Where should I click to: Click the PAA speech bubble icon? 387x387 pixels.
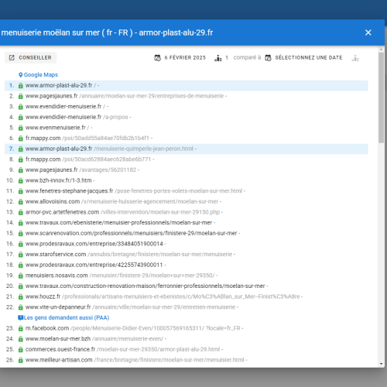[x=20, y=318]
